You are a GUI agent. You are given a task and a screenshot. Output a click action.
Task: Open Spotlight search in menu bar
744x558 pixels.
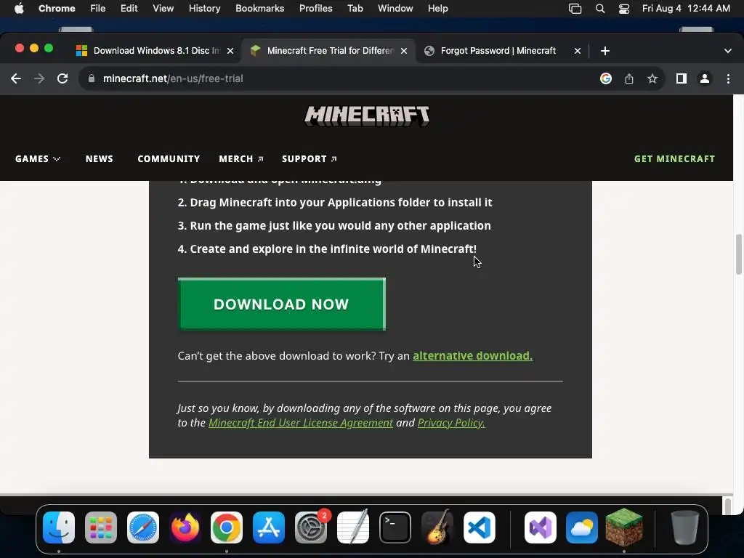599,9
